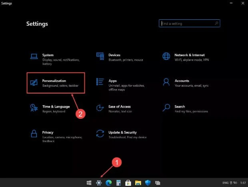The image size is (248, 187).
Task: Open the Network & Internet globe icon
Action: coord(166,56)
